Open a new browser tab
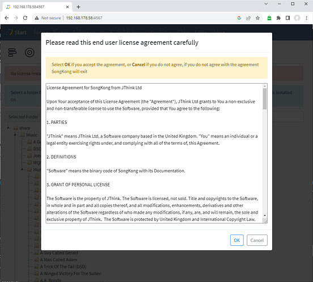The height and width of the screenshot is (282, 313). pyautogui.click(x=78, y=7)
